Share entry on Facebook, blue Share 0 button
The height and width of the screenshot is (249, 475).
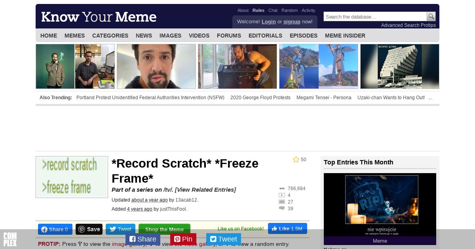[x=55, y=229]
